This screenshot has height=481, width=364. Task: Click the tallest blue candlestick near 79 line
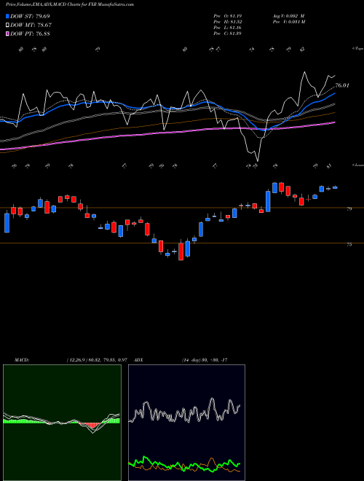pos(268,201)
